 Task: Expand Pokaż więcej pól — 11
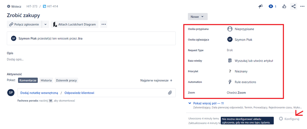[209, 103]
